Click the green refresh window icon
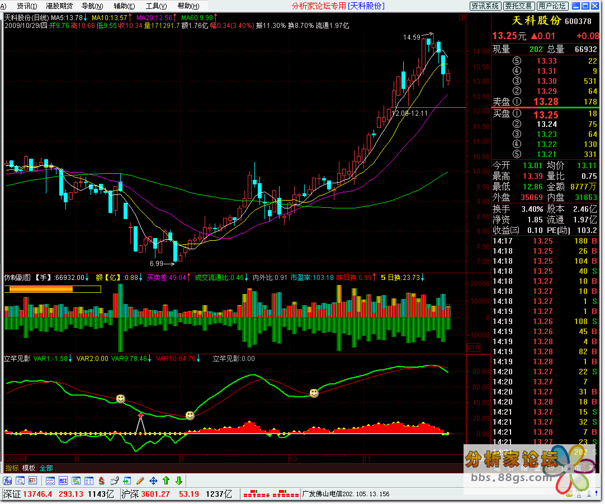 point(76,481)
